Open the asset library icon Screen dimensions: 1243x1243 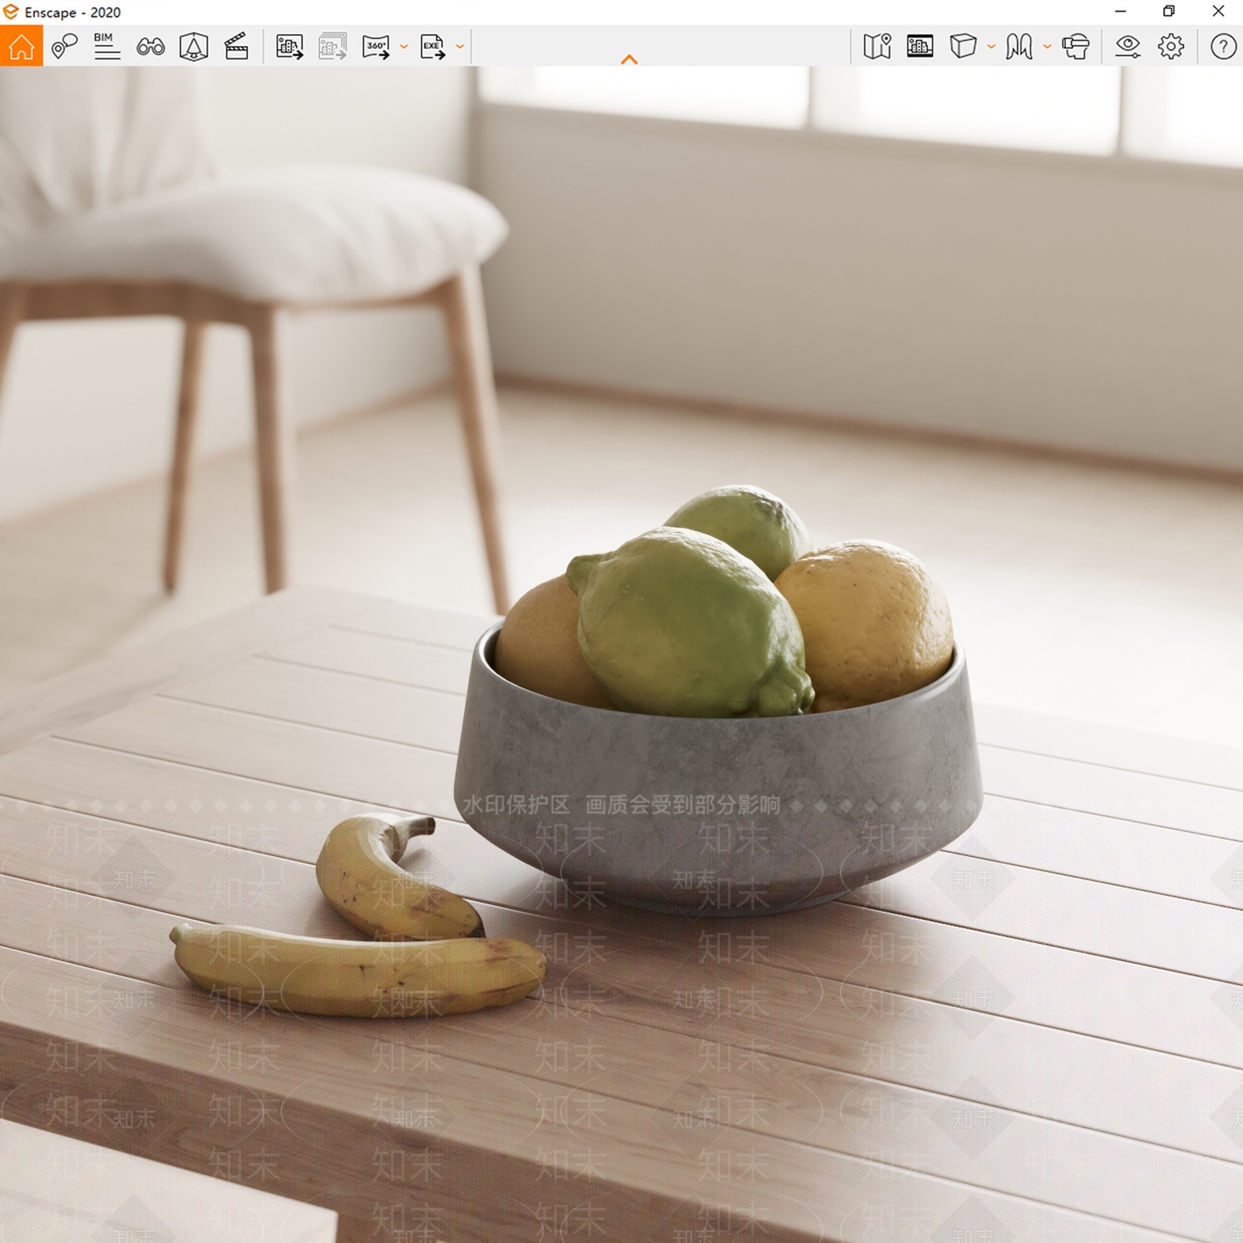click(x=920, y=47)
